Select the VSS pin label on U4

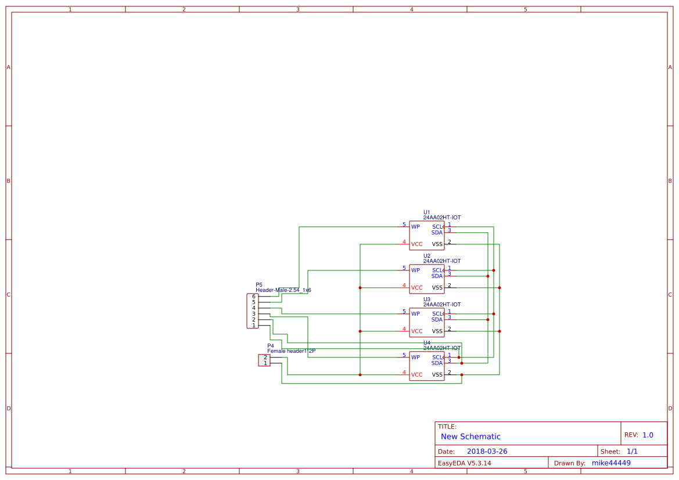(437, 375)
